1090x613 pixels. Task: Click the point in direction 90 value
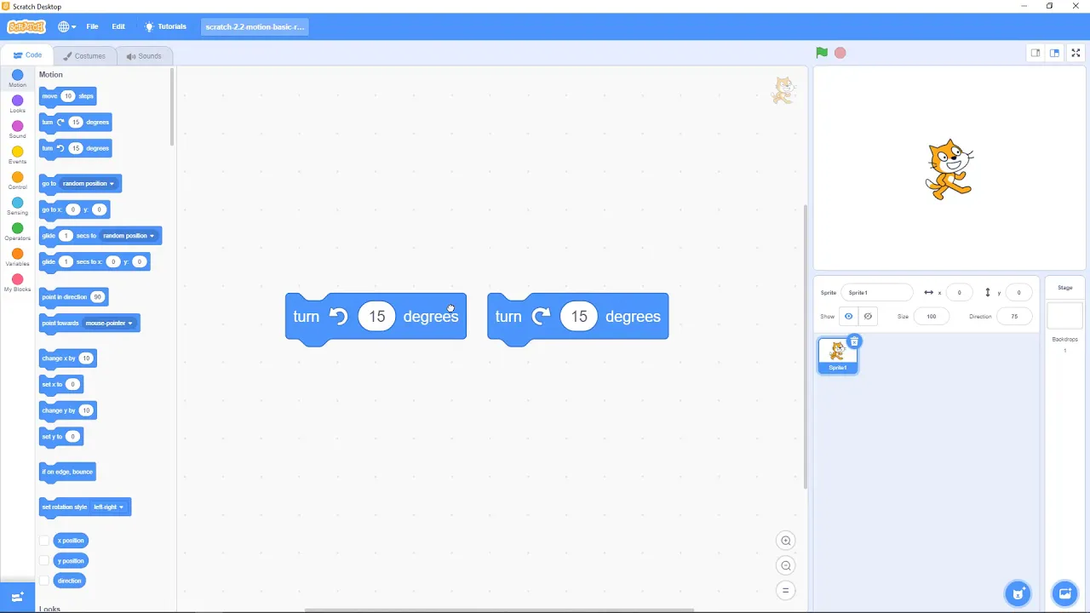click(x=97, y=297)
